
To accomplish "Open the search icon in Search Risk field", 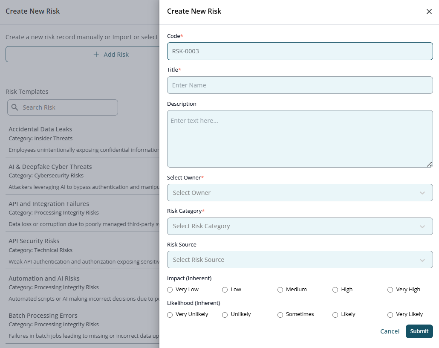I will (14, 107).
